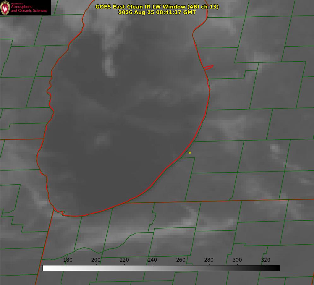This screenshot has width=314, height=285.
Task: Click the UW crest logo icon
Action: pyautogui.click(x=5, y=8)
